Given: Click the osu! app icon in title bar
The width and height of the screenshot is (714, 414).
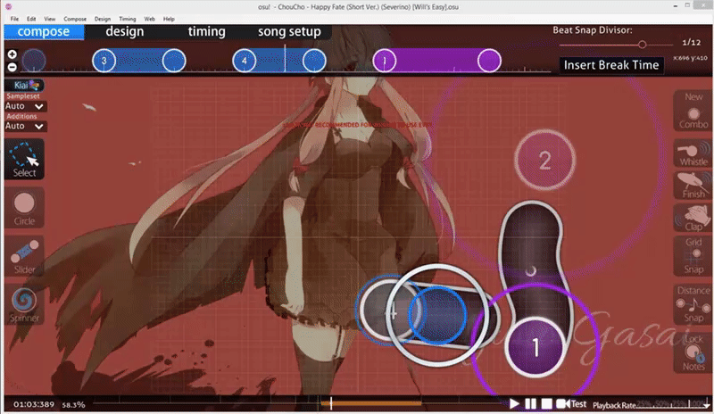Looking at the screenshot, I should (9, 7).
